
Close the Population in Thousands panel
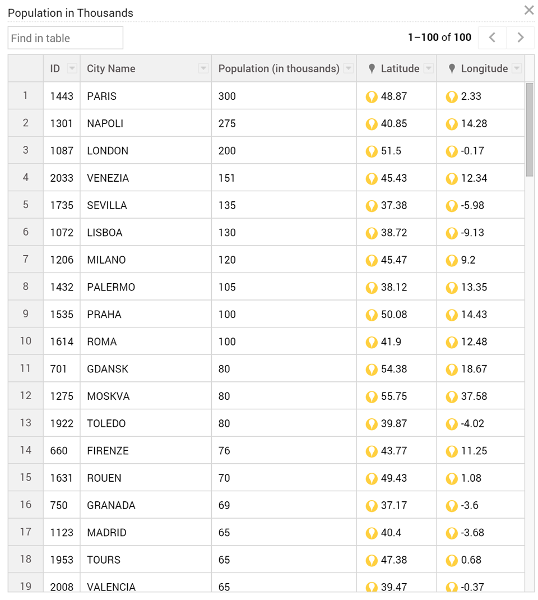[x=529, y=10]
